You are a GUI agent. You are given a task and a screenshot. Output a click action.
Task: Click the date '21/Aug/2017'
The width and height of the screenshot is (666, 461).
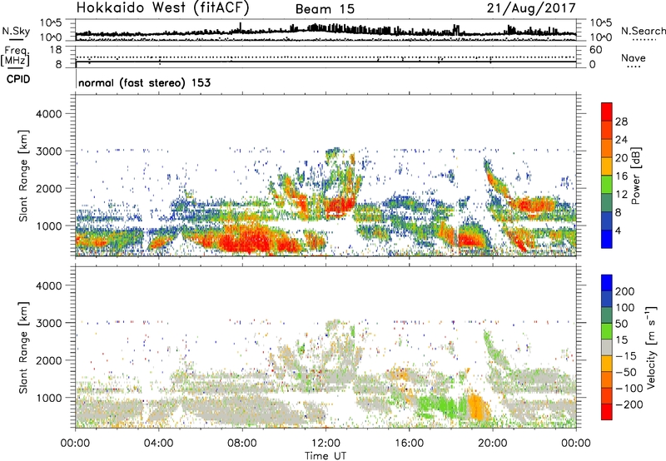tap(531, 8)
